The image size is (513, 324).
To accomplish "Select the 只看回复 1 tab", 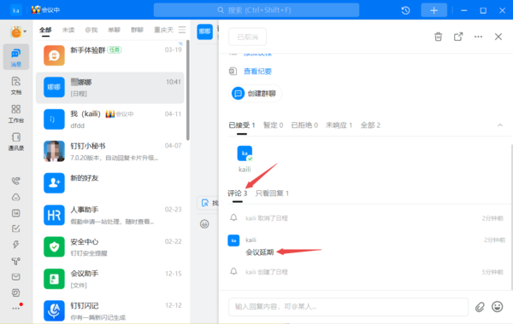I will click(272, 194).
